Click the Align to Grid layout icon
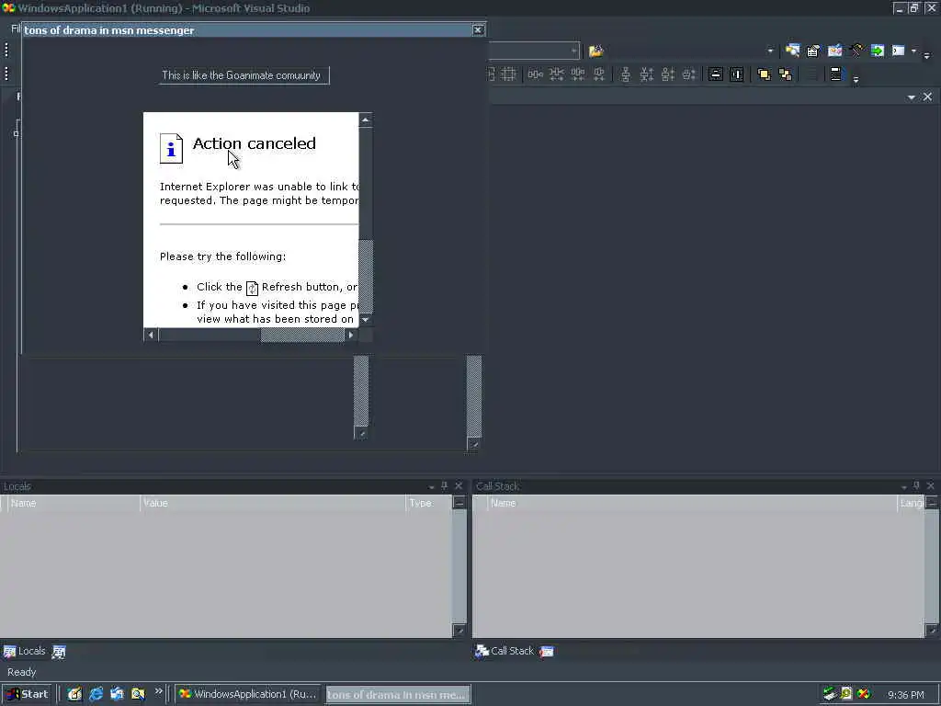This screenshot has width=941, height=706. (509, 74)
